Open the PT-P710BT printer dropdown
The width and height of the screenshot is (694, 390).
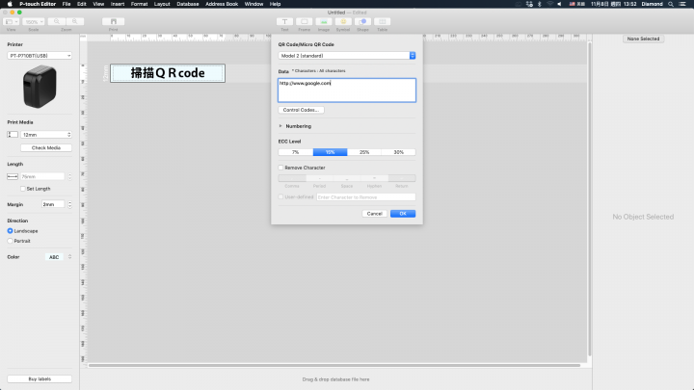click(40, 56)
